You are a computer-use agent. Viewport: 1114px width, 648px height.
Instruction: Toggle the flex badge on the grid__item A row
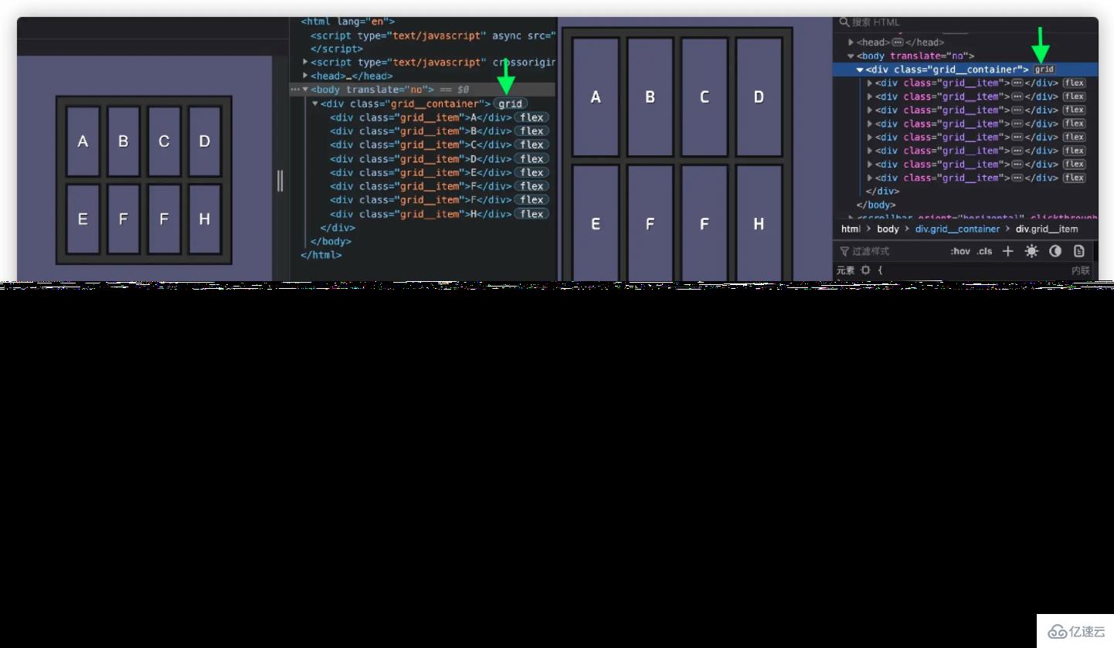coord(532,117)
